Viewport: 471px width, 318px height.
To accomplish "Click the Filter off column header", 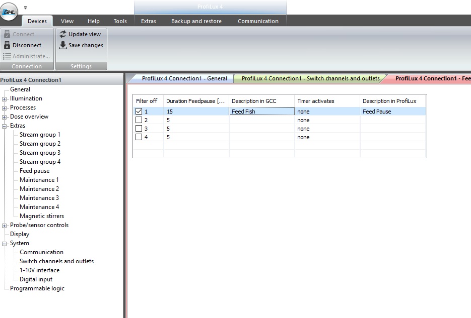I will (x=149, y=101).
